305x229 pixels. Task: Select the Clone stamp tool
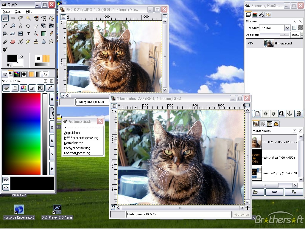click(x=36, y=41)
